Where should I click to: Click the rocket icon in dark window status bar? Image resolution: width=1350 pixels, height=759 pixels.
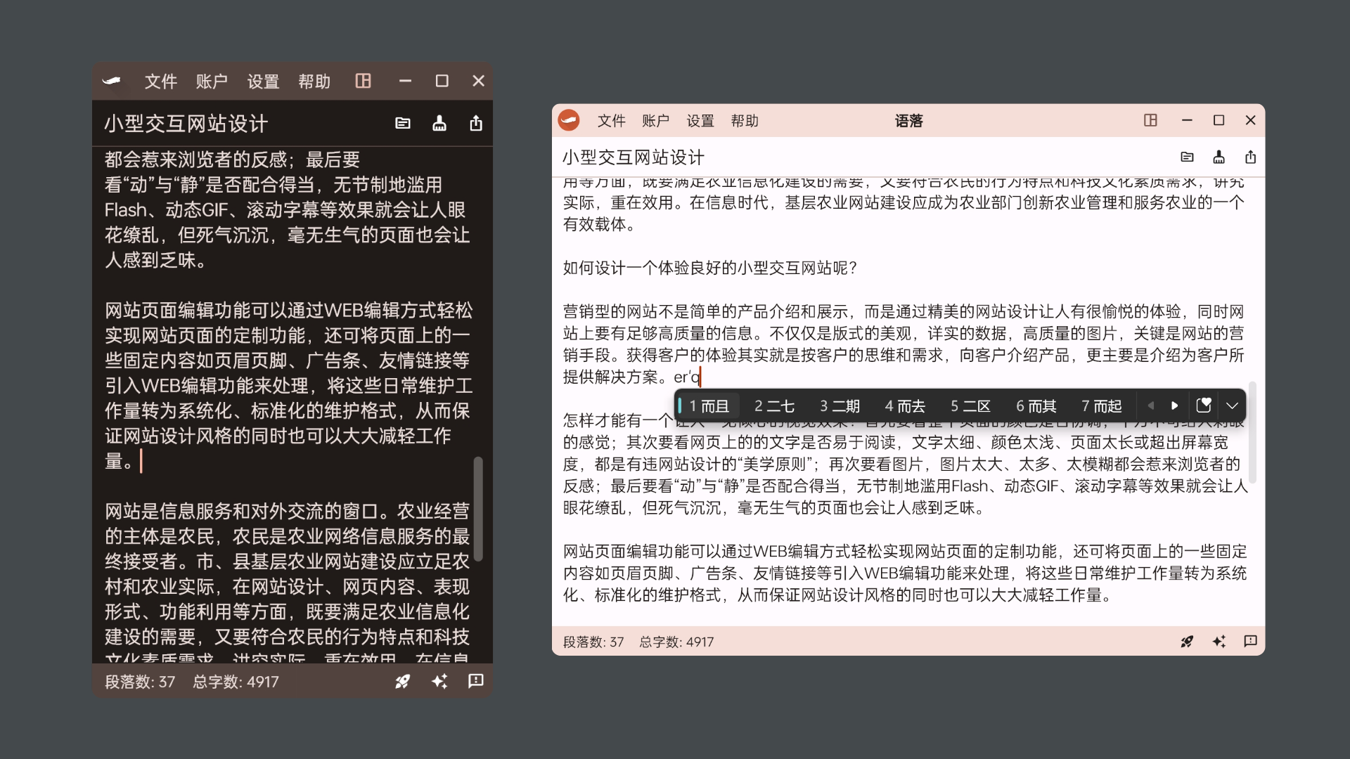point(402,681)
